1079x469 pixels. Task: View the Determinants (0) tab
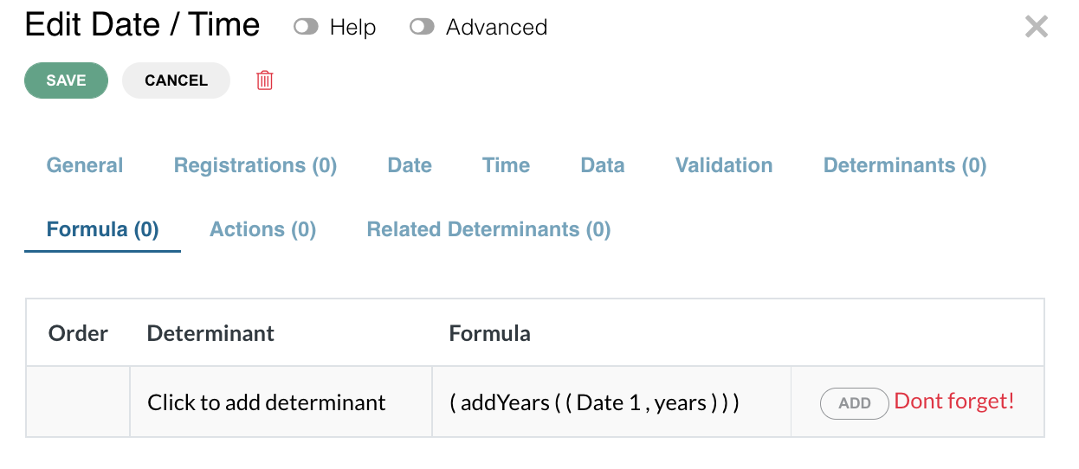[x=905, y=165]
